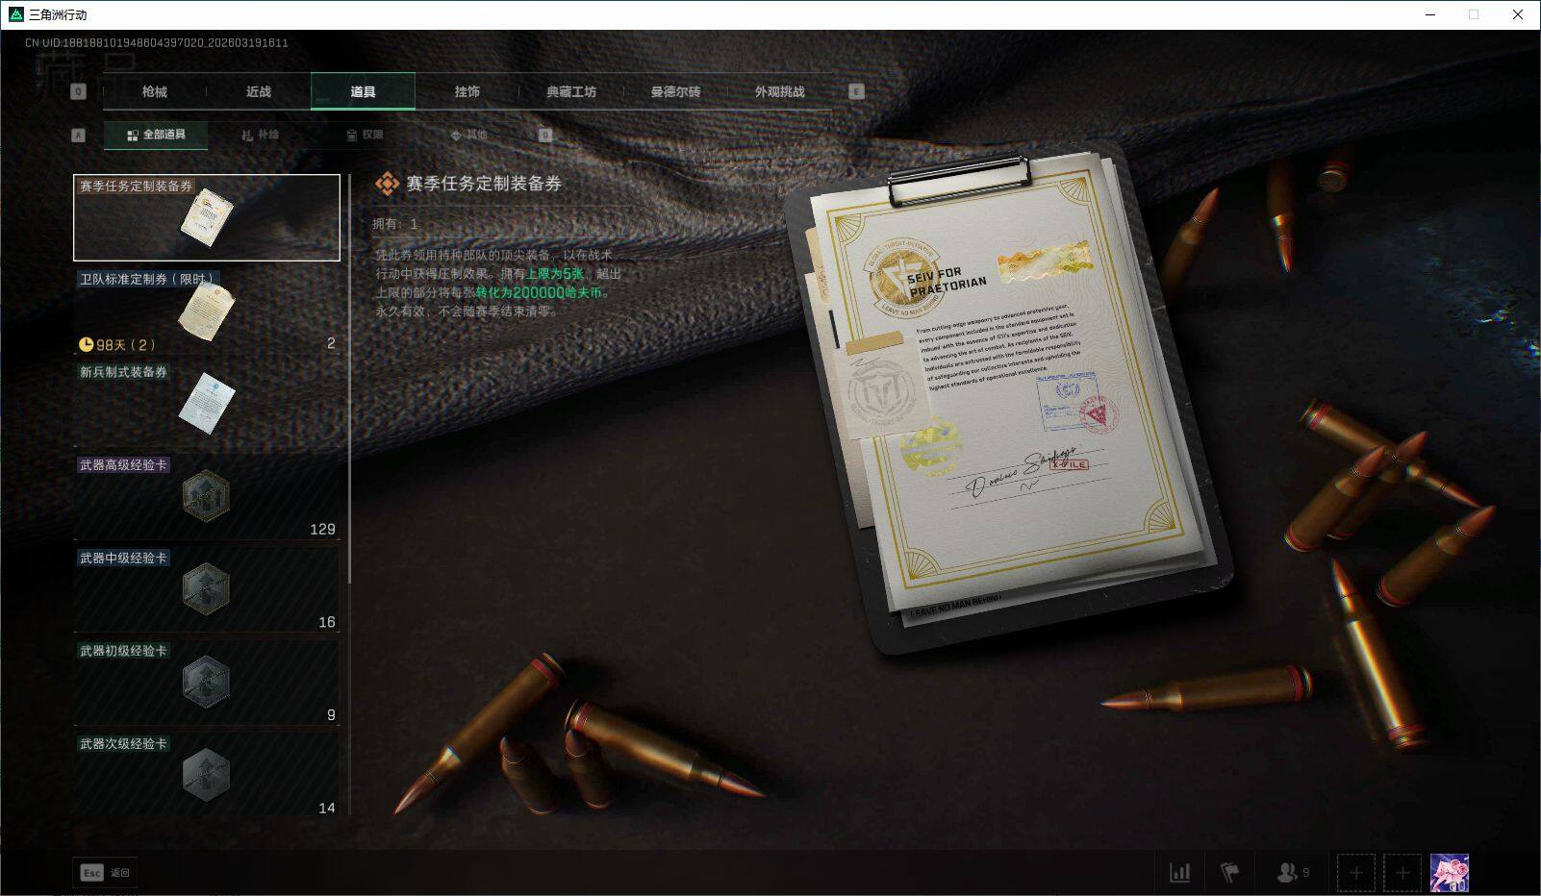Click the second empty squad invite slot
Screen dimensions: 1541x896
tap(1402, 873)
